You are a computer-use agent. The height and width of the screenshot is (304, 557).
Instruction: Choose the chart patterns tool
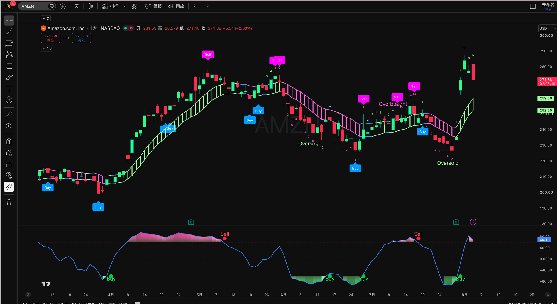coord(9,54)
